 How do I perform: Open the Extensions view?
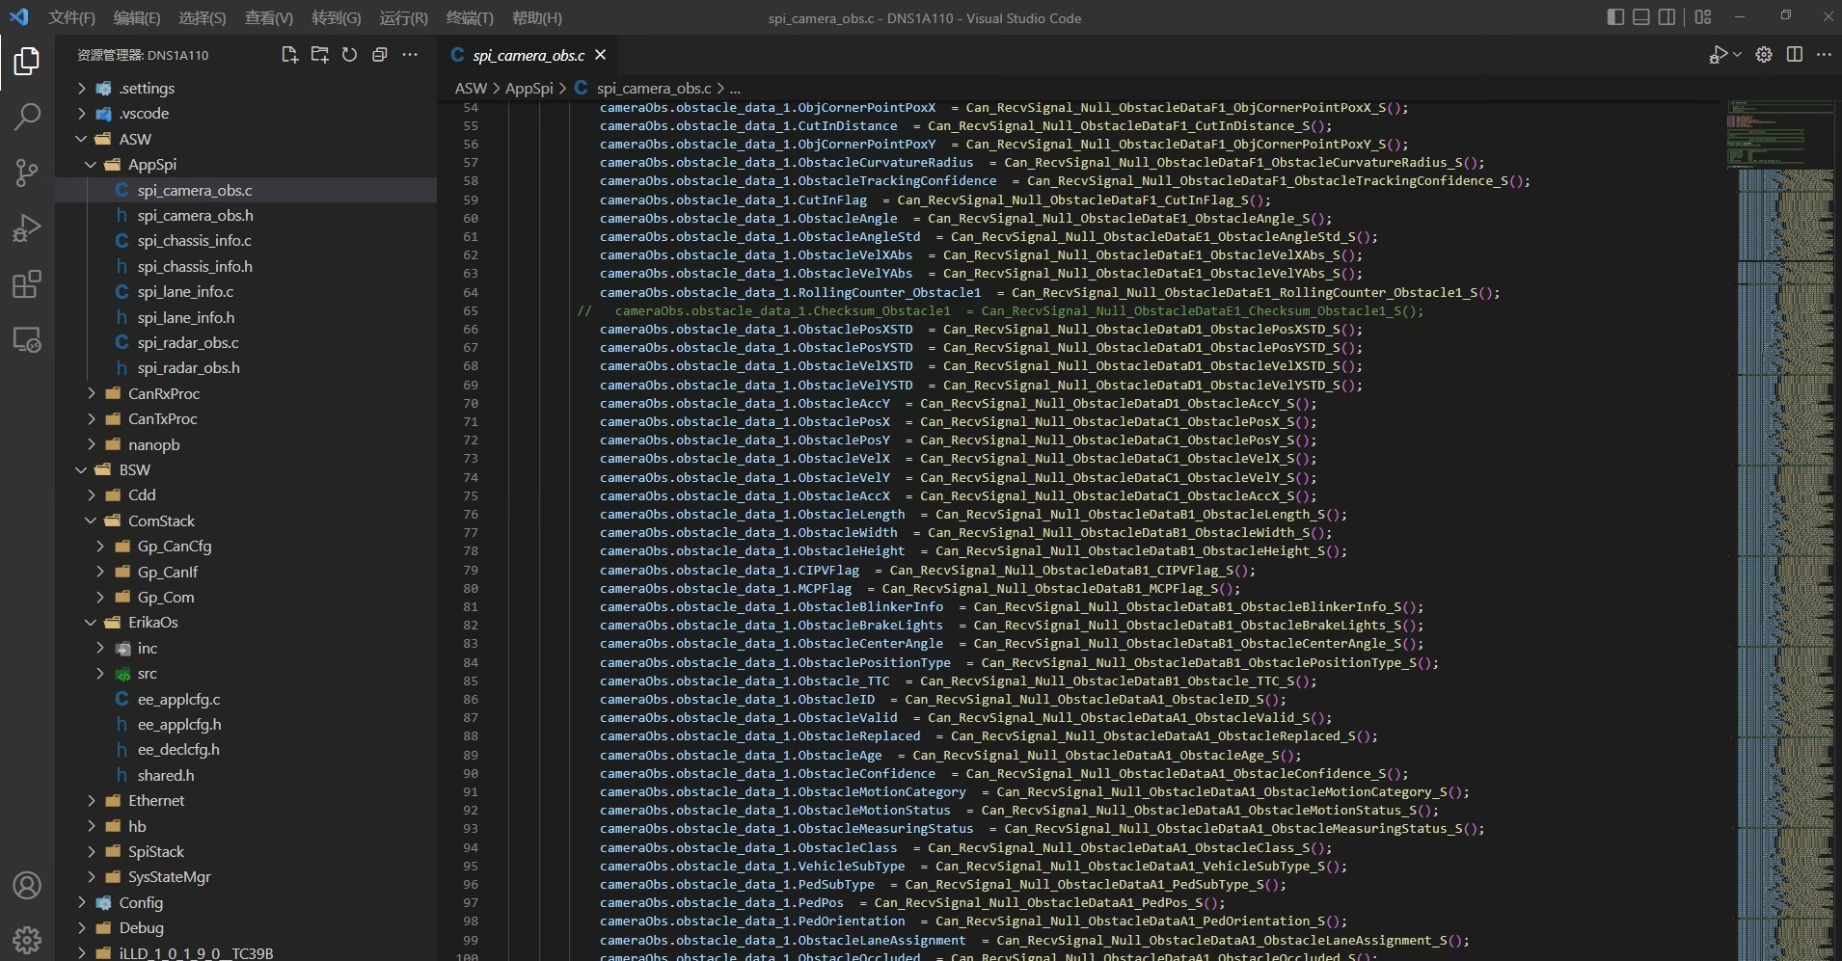27,284
